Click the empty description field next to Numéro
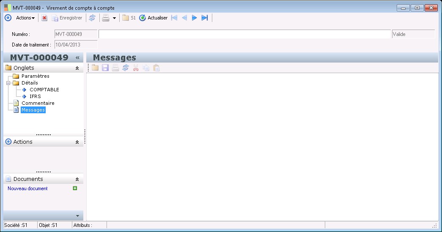Viewport: 442px width, 232px height. click(244, 34)
